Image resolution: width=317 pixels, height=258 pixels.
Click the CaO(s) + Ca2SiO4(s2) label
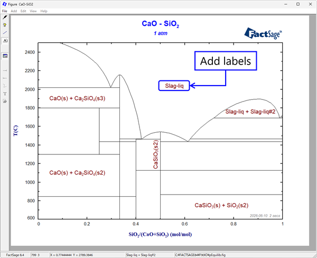pyautogui.click(x=77, y=173)
